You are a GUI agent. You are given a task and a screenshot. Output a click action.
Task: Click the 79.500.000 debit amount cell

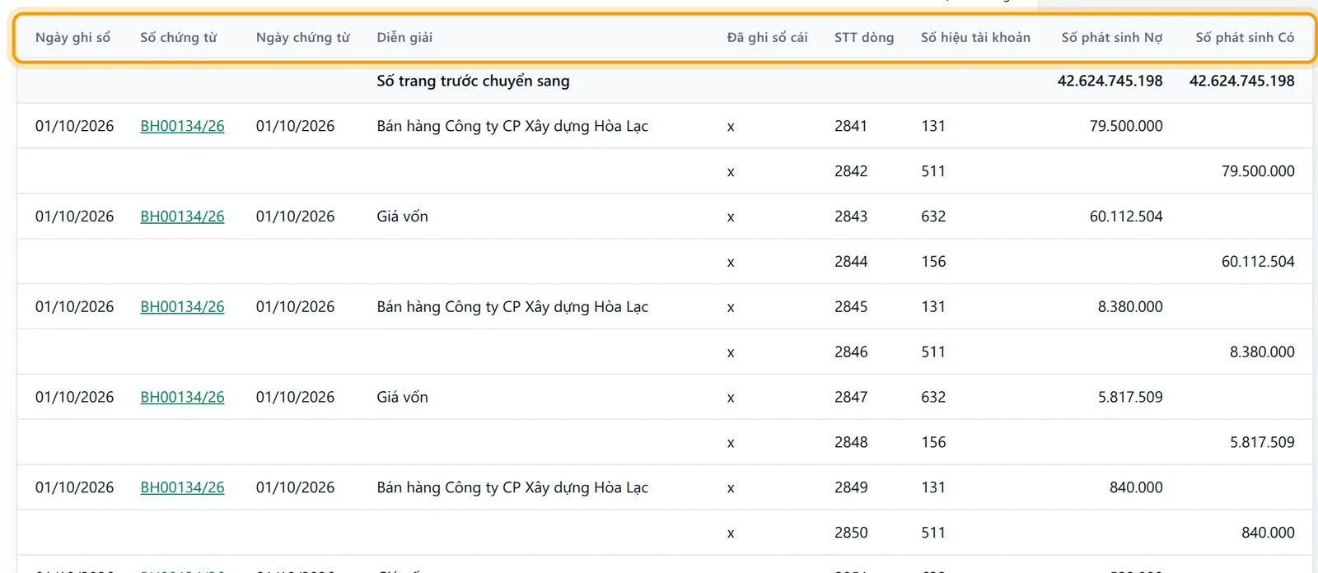coord(1126,126)
